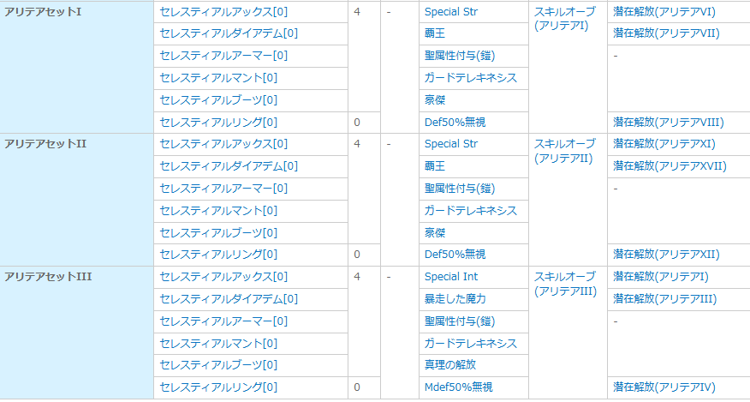Click ガードテレキネシス in アリテアセットII row

(x=471, y=210)
